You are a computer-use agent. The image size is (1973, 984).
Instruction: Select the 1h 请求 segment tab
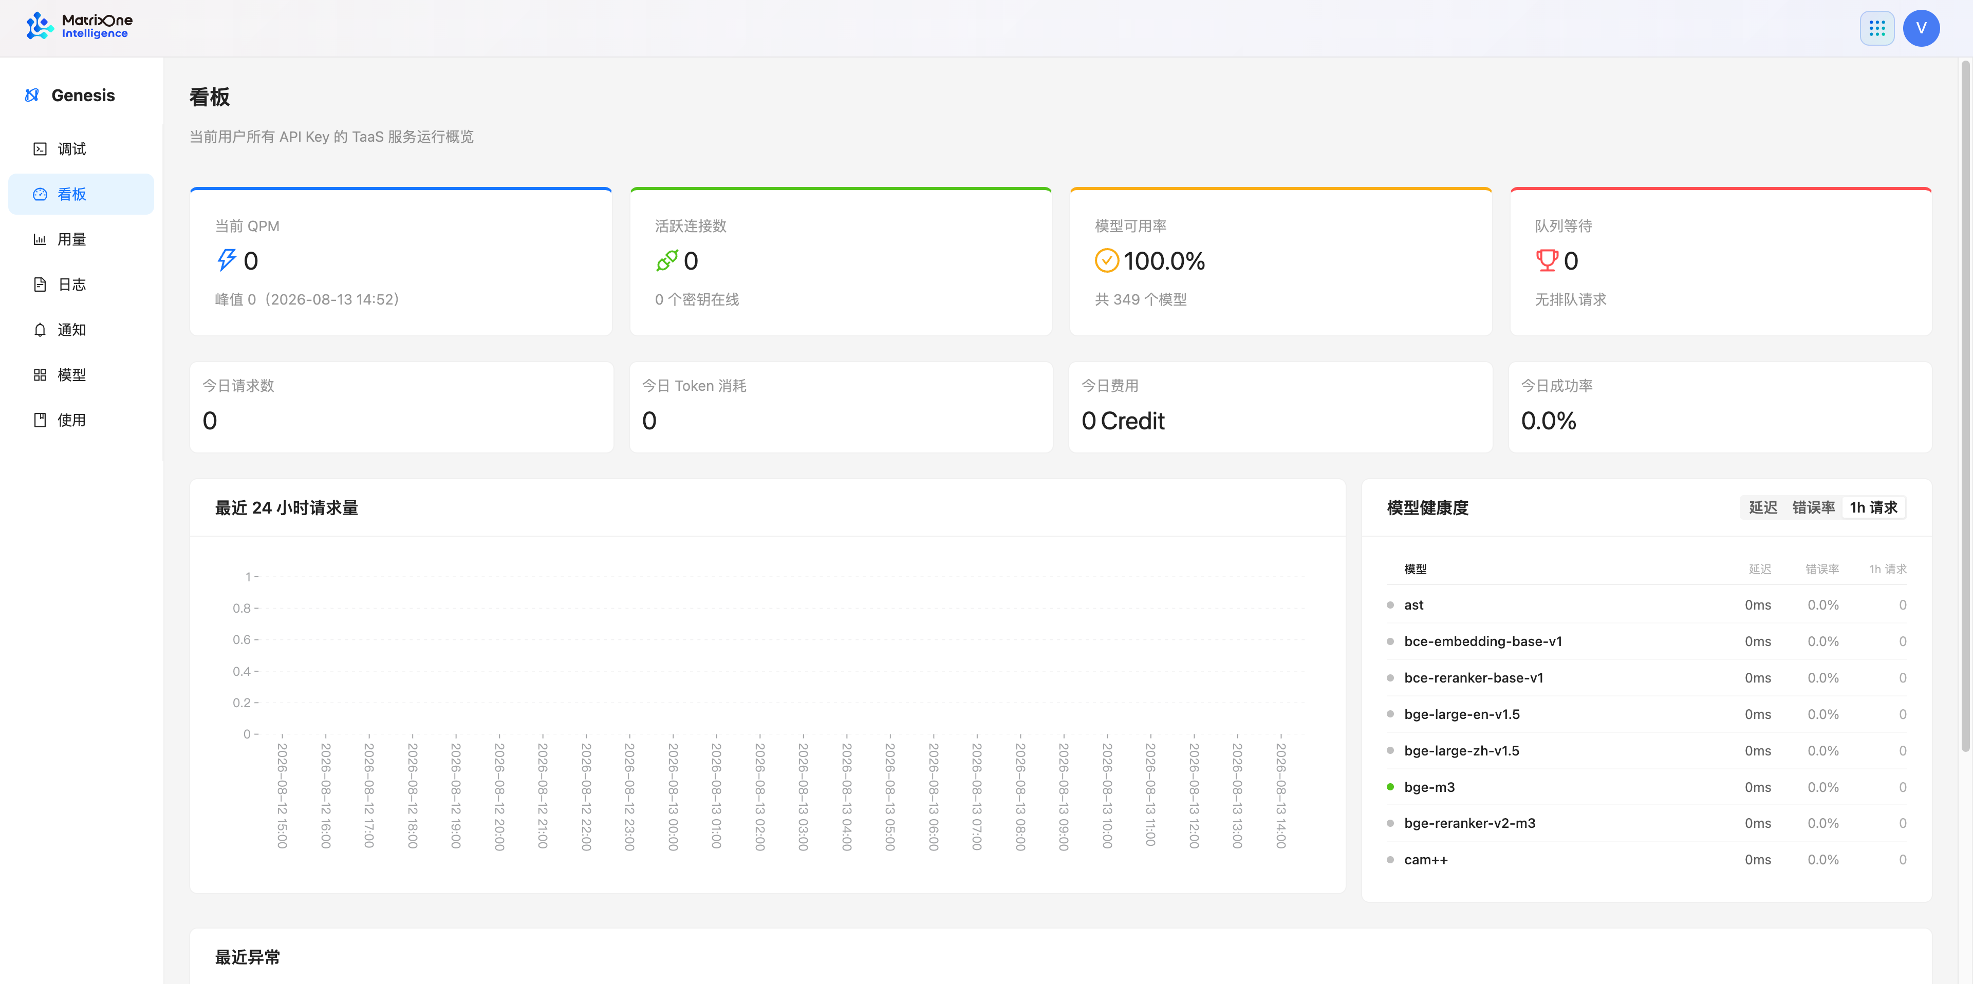(x=1873, y=508)
